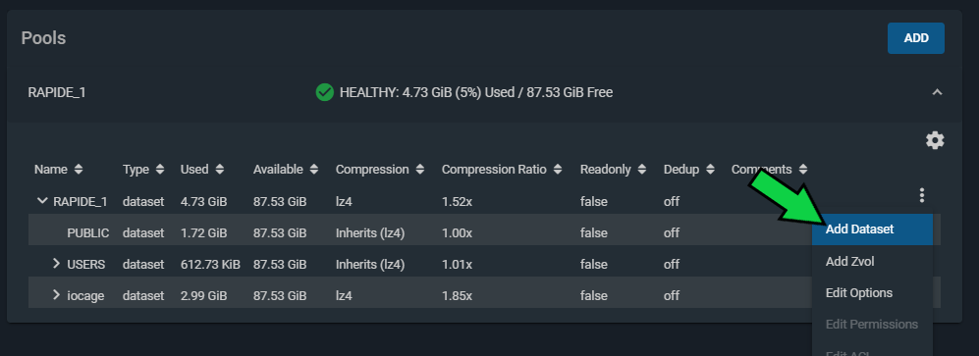The width and height of the screenshot is (979, 356).
Task: Sort by Available column arrows
Action: (x=314, y=169)
